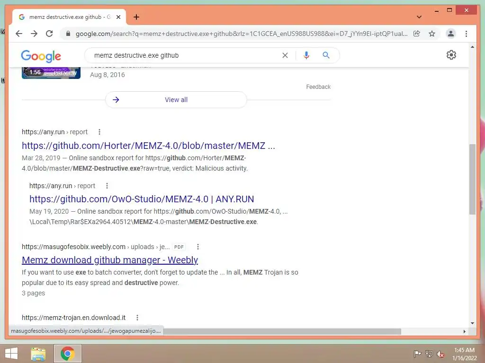485x363 pixels.
Task: View site lock information
Action: [x=68, y=34]
